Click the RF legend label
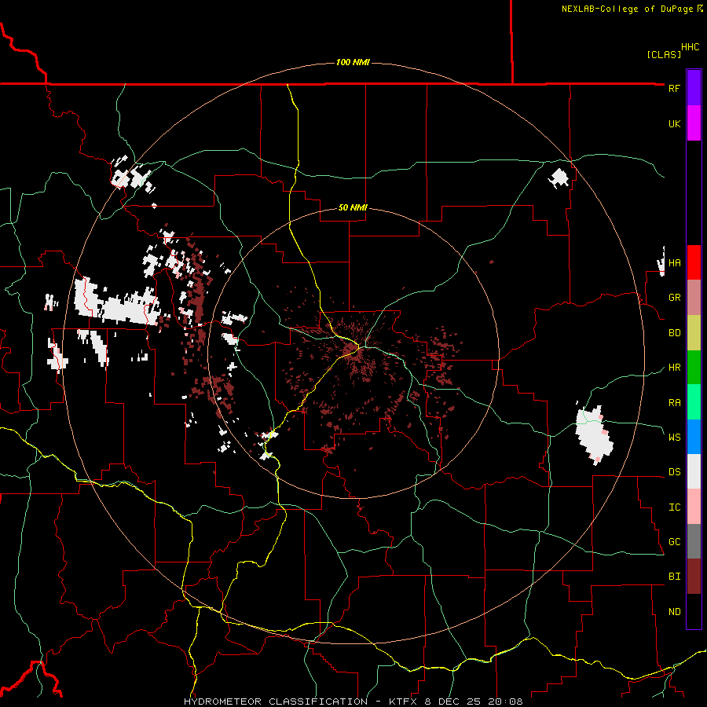The height and width of the screenshot is (707, 707). (674, 88)
